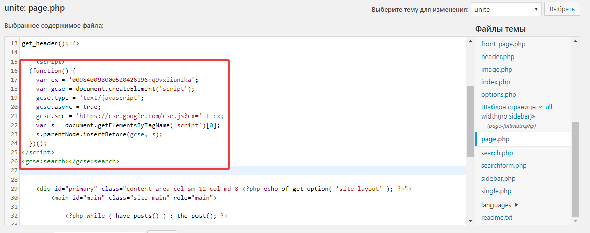Open image.php theme file
Screen dimensions: 590x233
pyautogui.click(x=497, y=70)
